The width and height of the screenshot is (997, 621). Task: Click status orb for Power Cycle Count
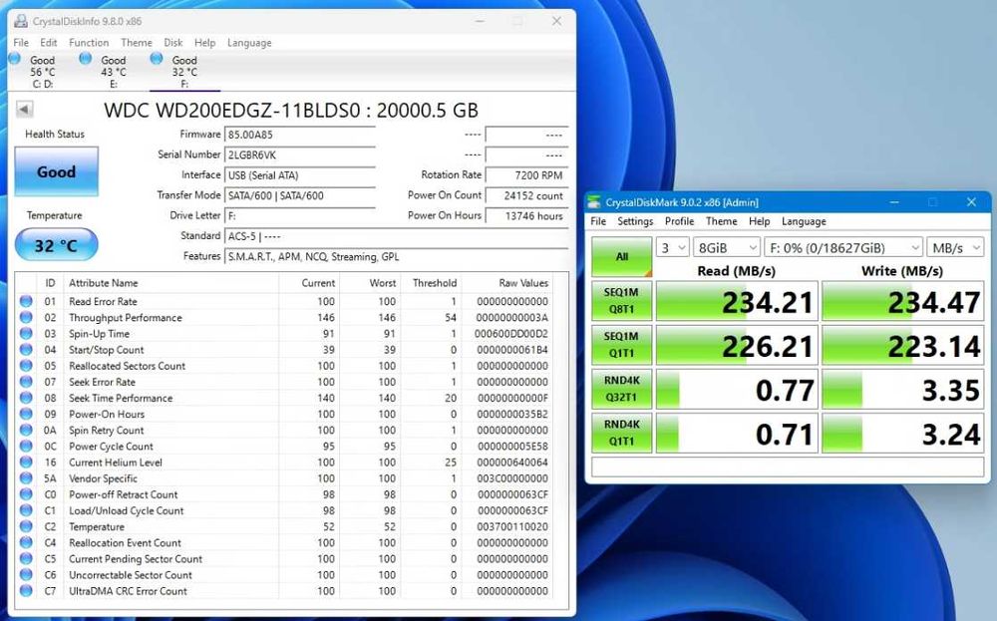point(26,447)
